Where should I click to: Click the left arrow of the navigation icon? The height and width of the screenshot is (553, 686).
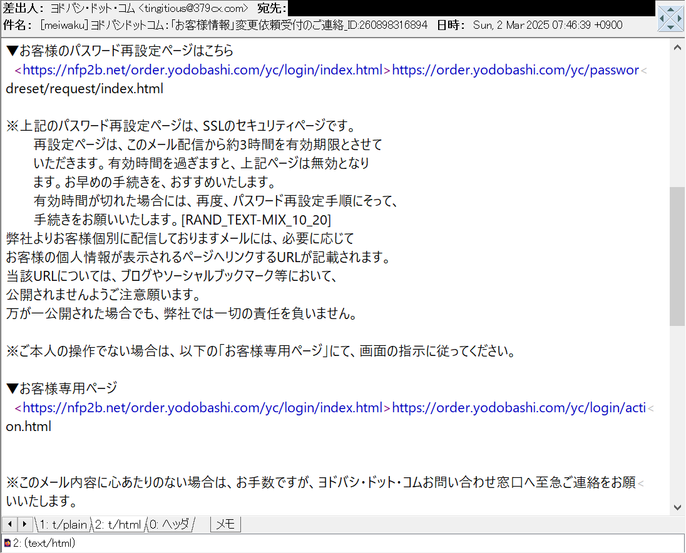[x=662, y=18]
